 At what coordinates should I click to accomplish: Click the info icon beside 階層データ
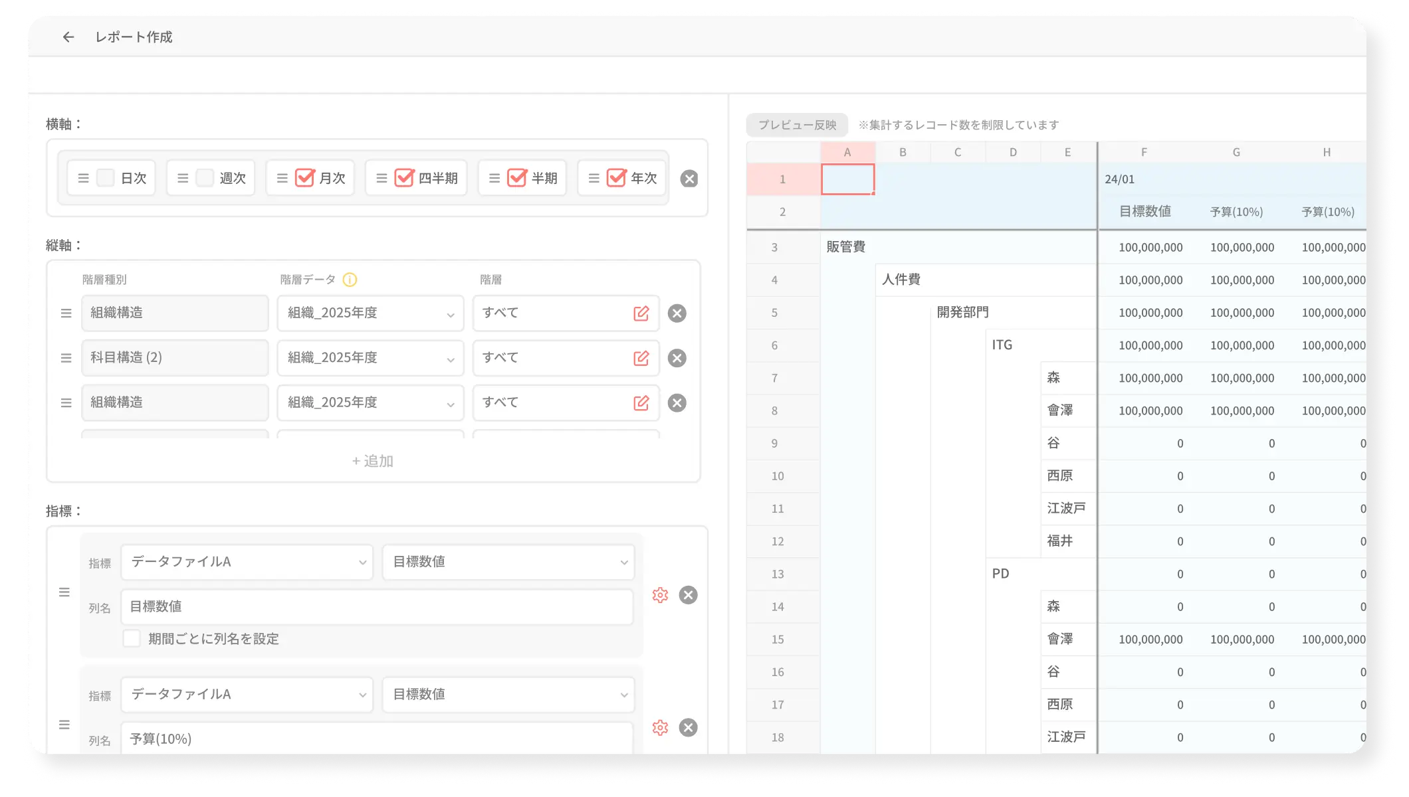pos(350,280)
